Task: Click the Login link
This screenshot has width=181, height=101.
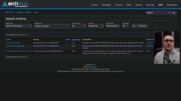Action: [x=36, y=12]
